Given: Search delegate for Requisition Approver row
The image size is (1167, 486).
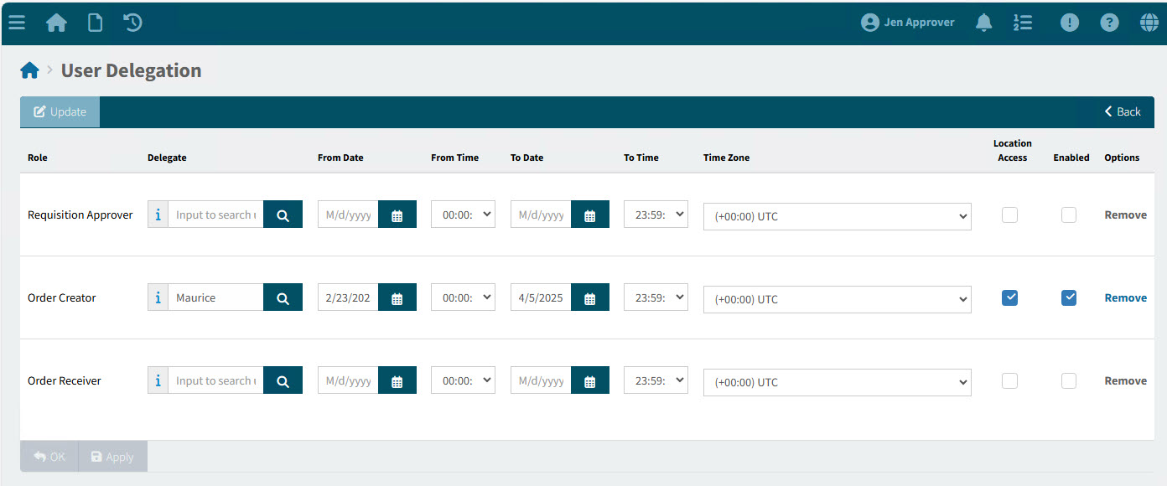Looking at the screenshot, I should coord(283,215).
